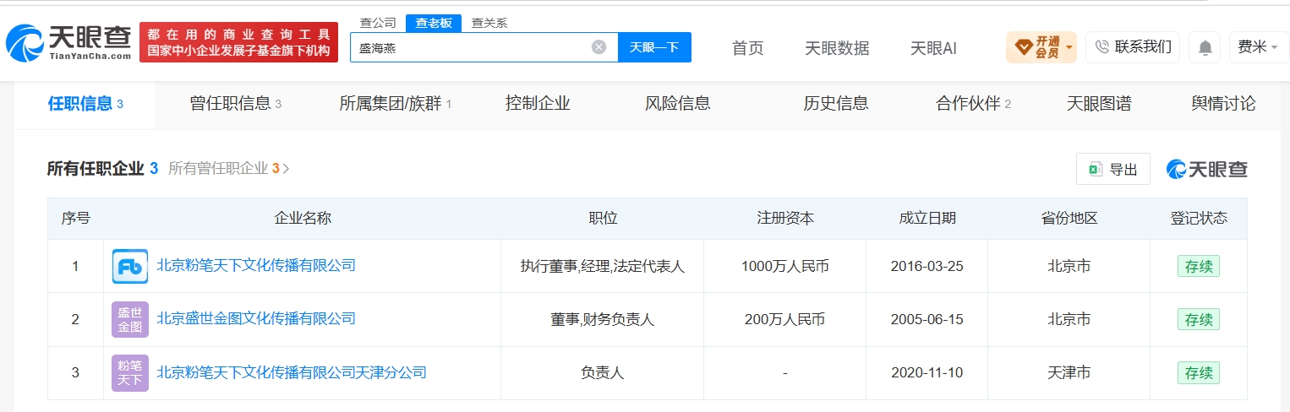The width and height of the screenshot is (1290, 412).
Task: Click the 天津市 region cell
Action: pos(1069,372)
